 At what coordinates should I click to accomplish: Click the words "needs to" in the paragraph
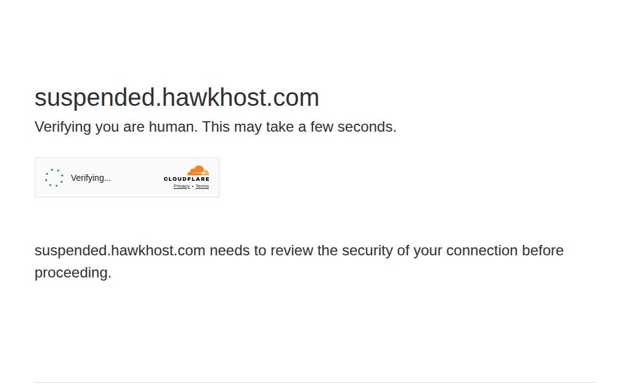click(x=238, y=251)
